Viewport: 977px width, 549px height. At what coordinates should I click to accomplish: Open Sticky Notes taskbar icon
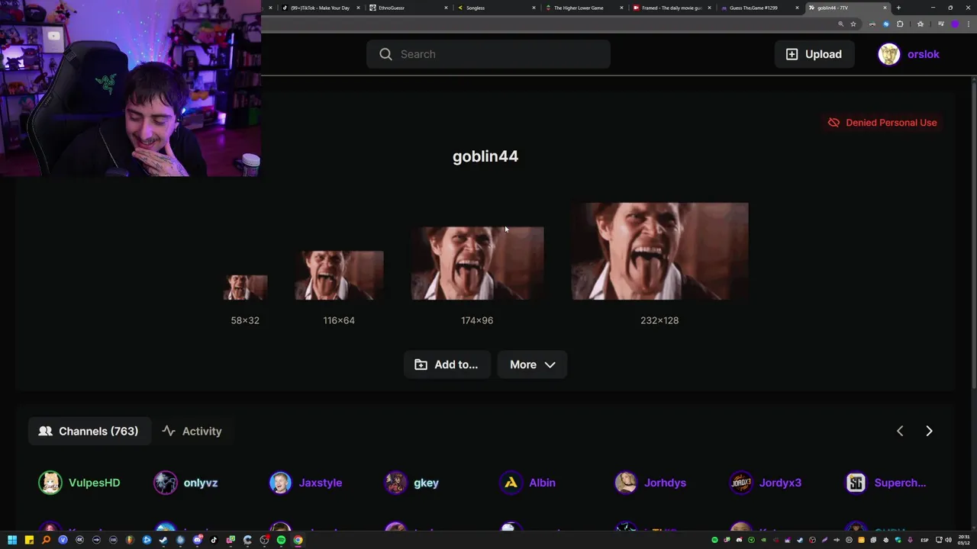coord(29,540)
